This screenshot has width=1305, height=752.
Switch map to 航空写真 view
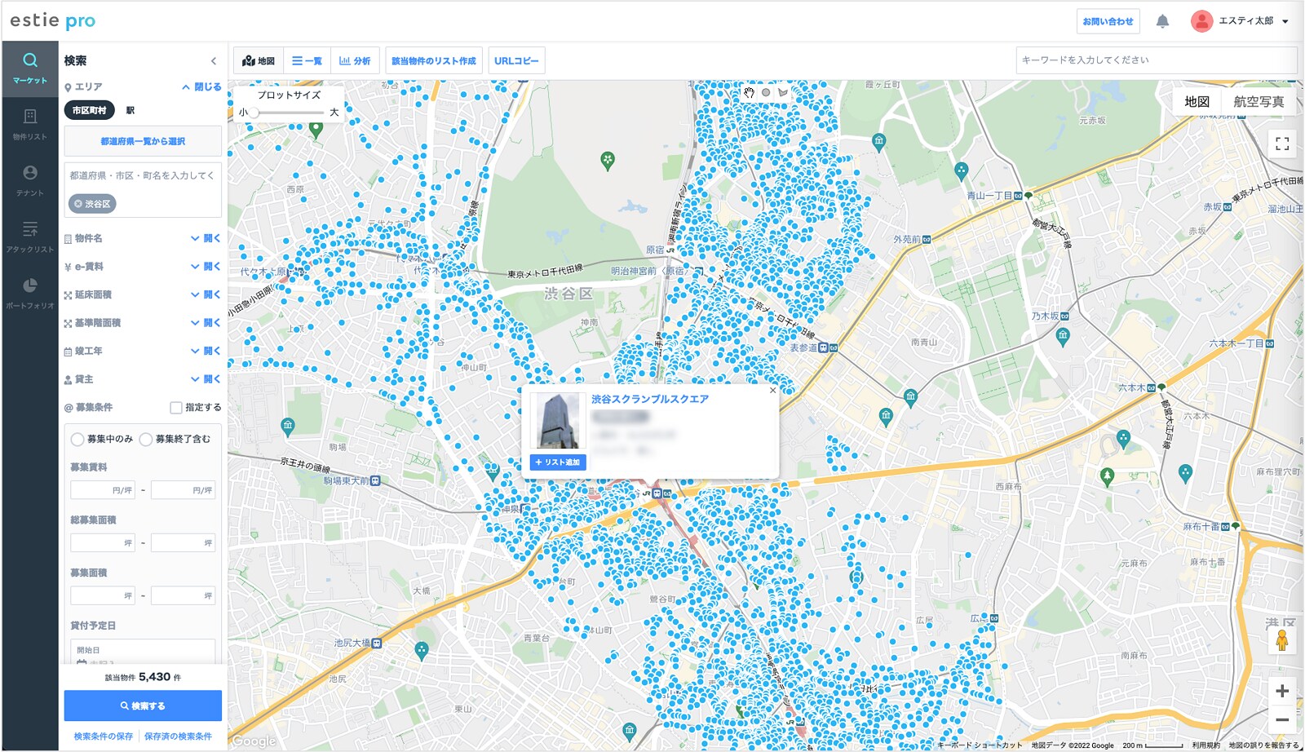click(x=1258, y=102)
